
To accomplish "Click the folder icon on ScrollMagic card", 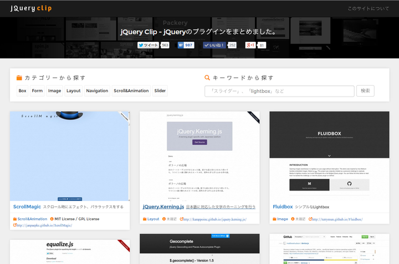I will click(x=15, y=219).
